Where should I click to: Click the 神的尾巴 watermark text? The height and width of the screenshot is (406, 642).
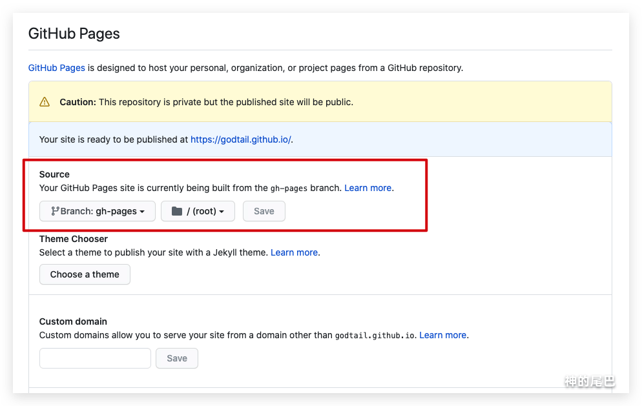point(589,381)
